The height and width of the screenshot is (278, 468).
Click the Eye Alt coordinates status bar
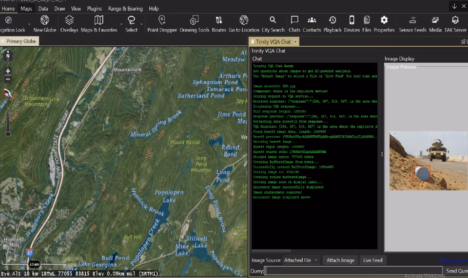coord(79,274)
